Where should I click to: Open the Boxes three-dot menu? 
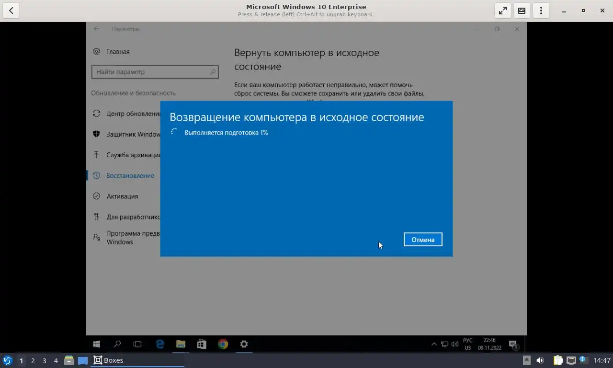click(541, 11)
